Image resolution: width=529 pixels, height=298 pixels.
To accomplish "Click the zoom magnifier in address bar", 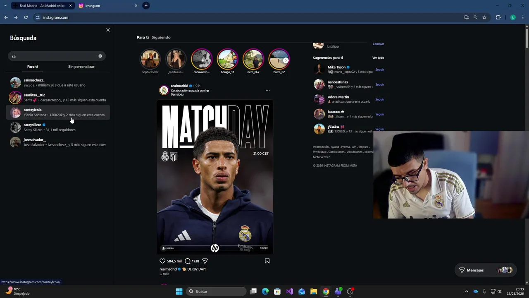I will 475,17.
